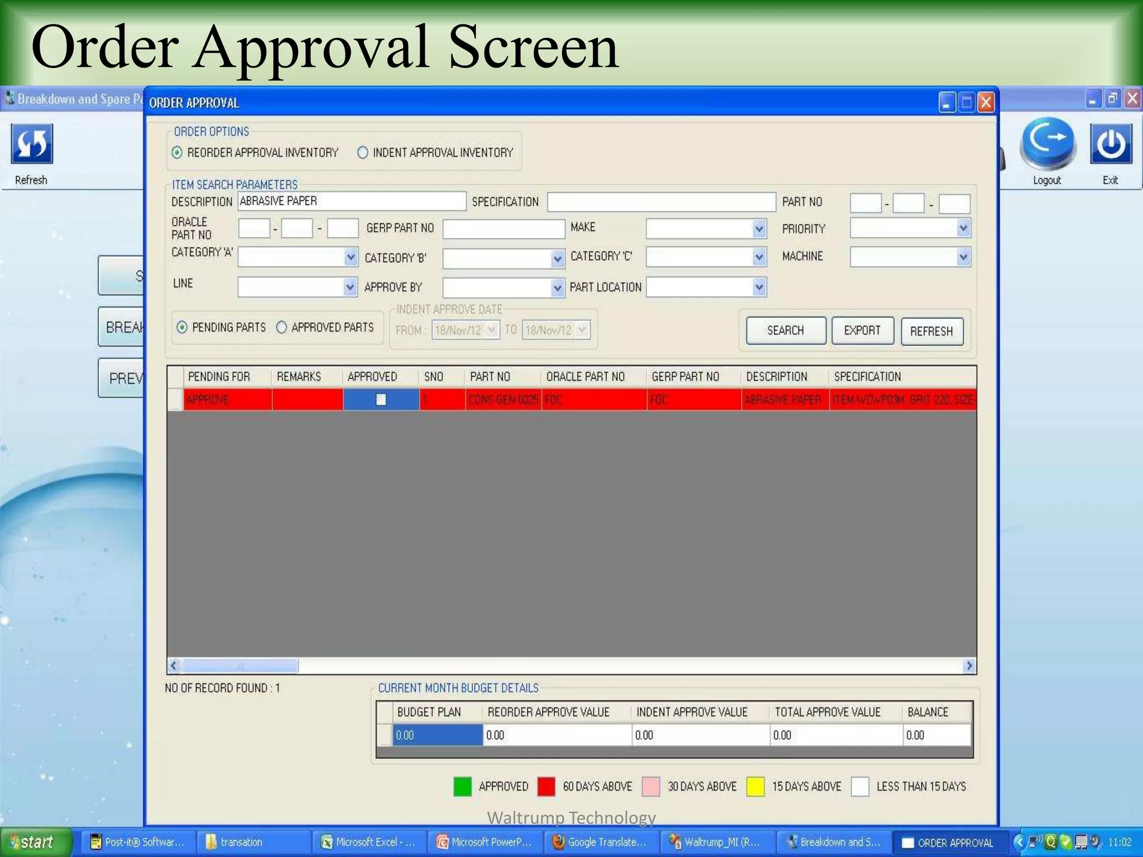The image size is (1143, 857).
Task: Click the Exit power icon
Action: coord(1111,144)
